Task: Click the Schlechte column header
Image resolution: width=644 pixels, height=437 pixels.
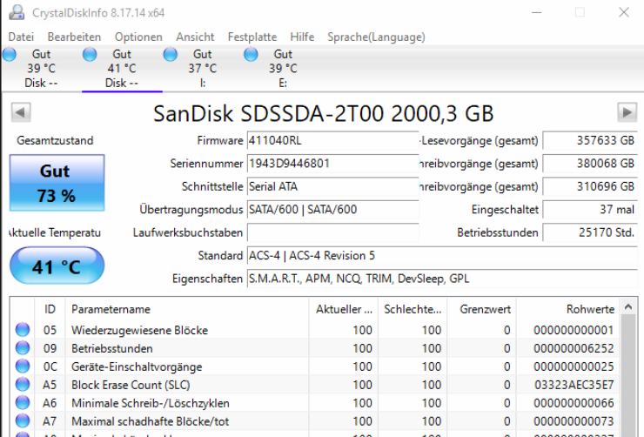Action: [413, 309]
